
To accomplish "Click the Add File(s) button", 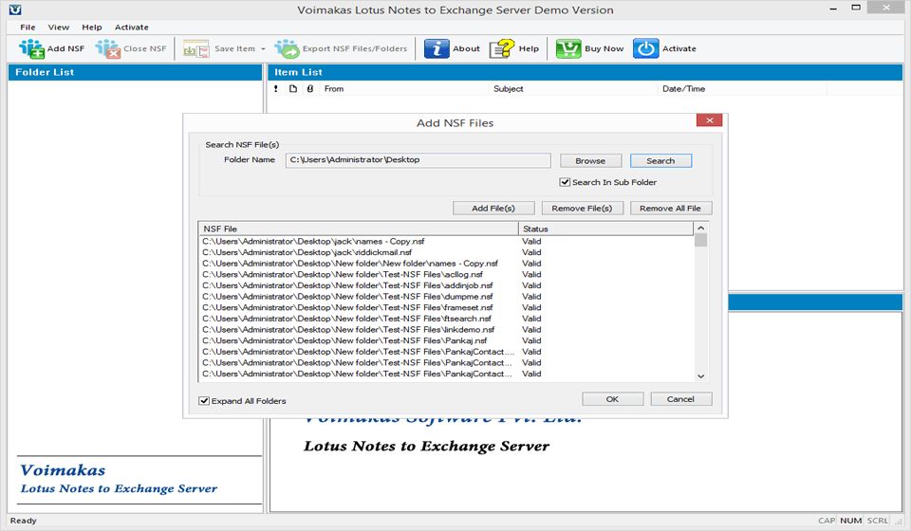I will (493, 208).
